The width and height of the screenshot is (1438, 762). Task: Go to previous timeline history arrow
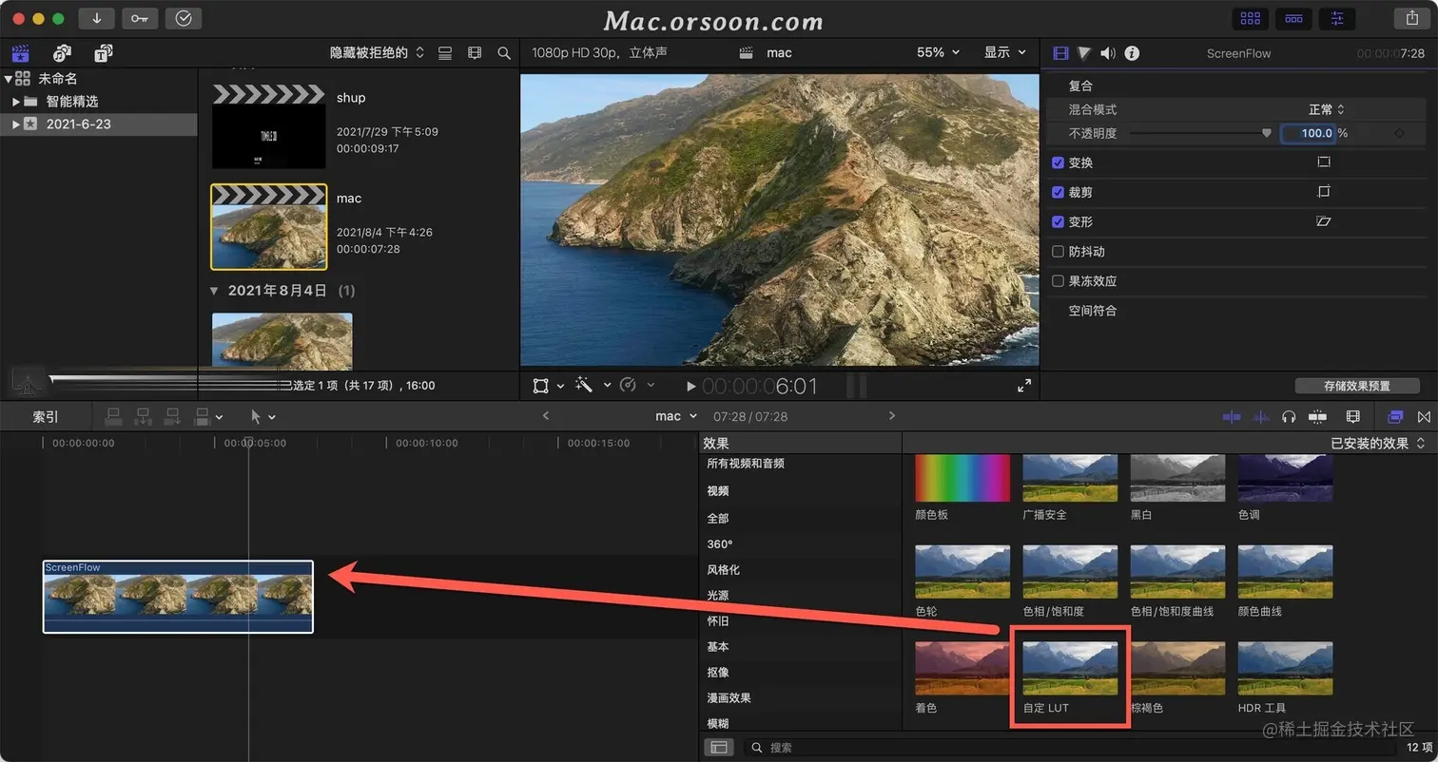(x=545, y=416)
